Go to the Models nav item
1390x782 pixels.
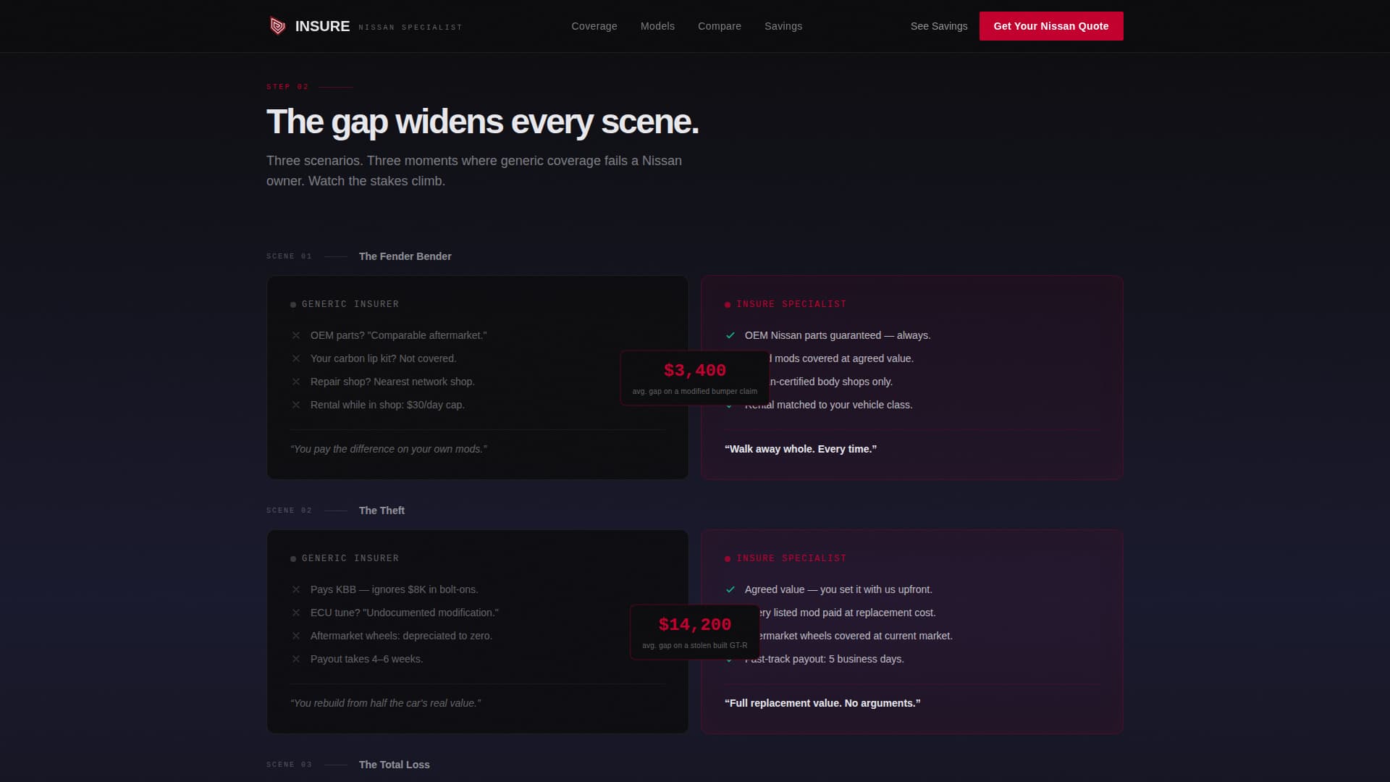(657, 26)
